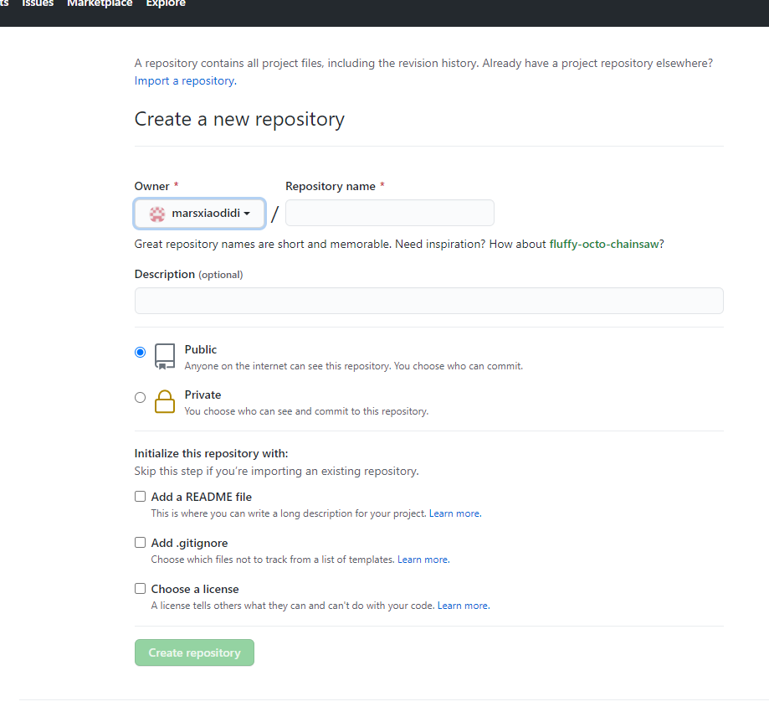Viewport: 769px width, 717px height.
Task: Click inside the Repository name field
Action: point(389,213)
